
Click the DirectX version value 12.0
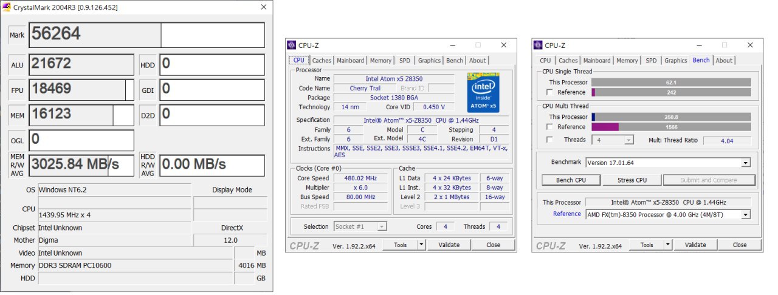point(230,240)
